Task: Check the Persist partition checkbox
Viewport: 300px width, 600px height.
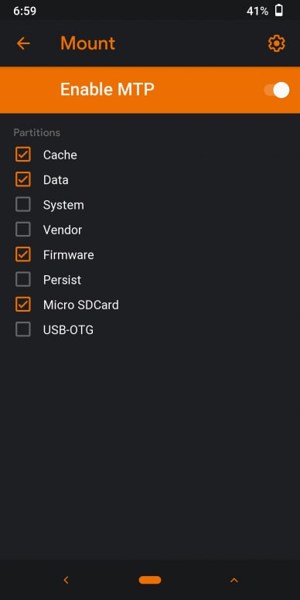Action: click(23, 279)
